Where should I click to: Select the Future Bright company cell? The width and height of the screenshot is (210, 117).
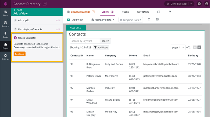coord(112,100)
